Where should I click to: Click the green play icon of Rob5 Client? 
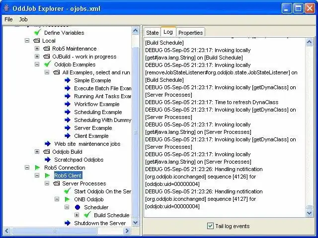pos(47,176)
